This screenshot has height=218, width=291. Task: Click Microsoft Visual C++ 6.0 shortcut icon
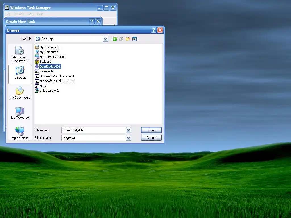[x=37, y=81]
